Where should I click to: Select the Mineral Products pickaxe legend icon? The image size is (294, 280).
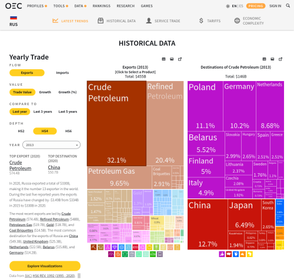(x=93, y=247)
